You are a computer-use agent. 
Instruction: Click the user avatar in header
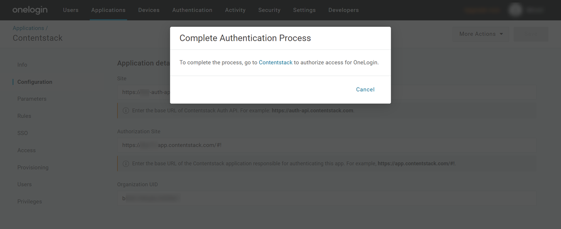pos(516,10)
